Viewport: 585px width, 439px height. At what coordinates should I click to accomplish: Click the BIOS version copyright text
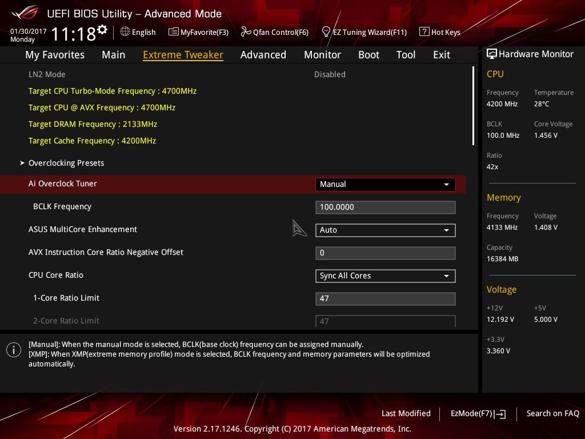(x=292, y=429)
